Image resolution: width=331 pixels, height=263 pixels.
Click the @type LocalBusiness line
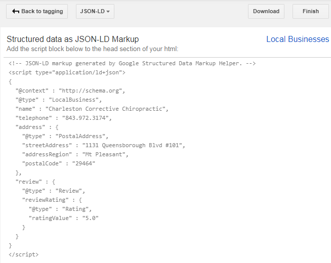point(59,100)
